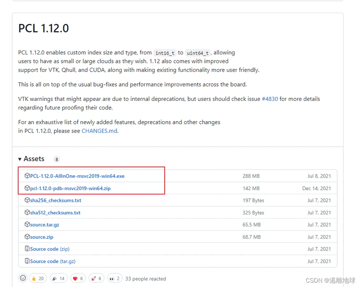The image size is (361, 287).
Task: Open the smiley add-reaction picker
Action: click(x=23, y=278)
